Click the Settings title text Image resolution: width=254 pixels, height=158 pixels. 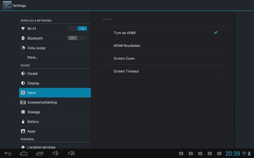click(x=19, y=5)
